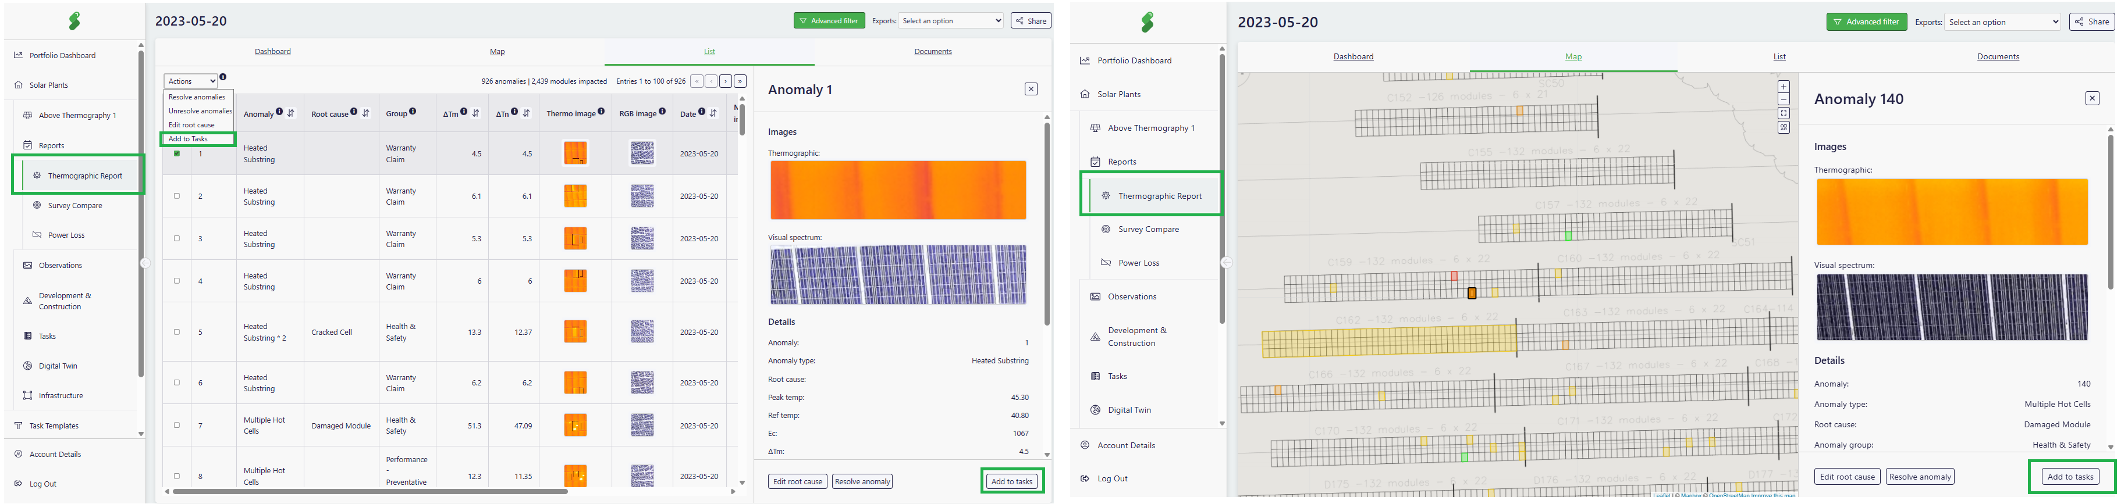Switch to Documents tab in Map view window
Image resolution: width=2128 pixels, height=504 pixels.
pyautogui.click(x=1998, y=57)
